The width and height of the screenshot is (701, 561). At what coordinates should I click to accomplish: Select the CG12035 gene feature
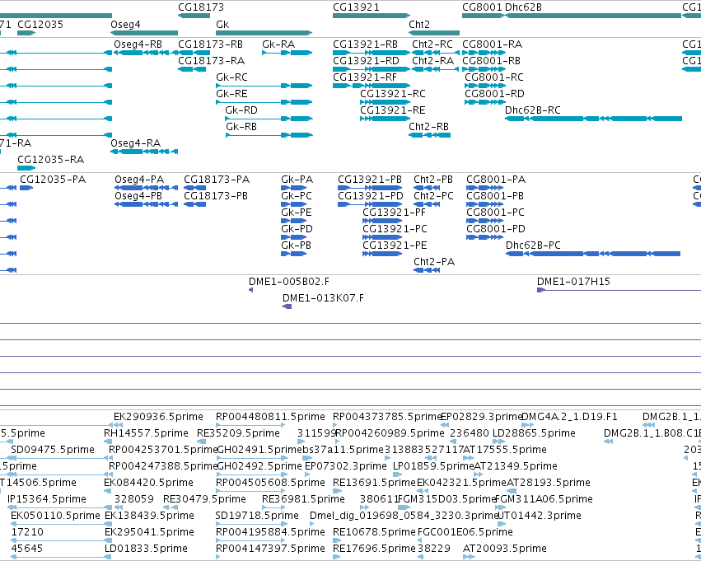26,33
